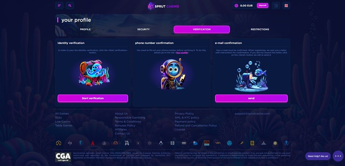Click the logout icon in the header

pyautogui.click(x=276, y=6)
